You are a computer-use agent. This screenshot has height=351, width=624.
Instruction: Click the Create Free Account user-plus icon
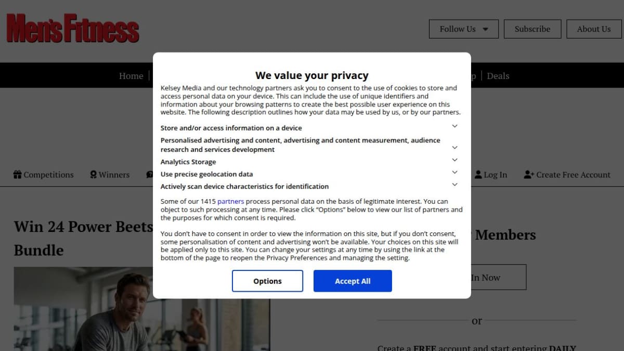click(x=529, y=175)
